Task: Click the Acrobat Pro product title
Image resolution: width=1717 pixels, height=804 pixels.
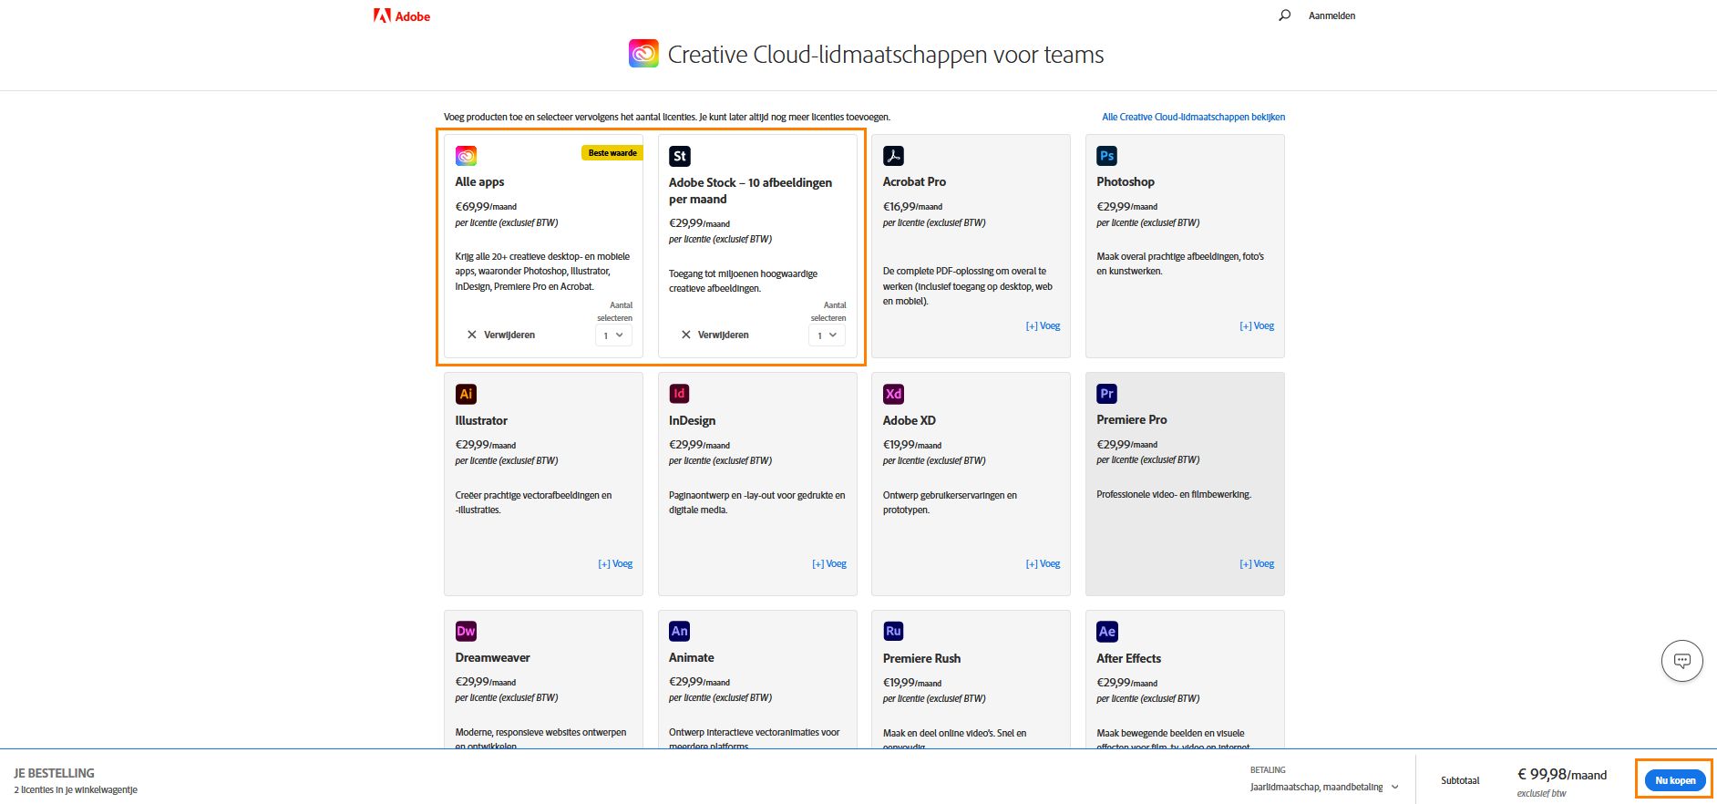Action: (x=914, y=181)
